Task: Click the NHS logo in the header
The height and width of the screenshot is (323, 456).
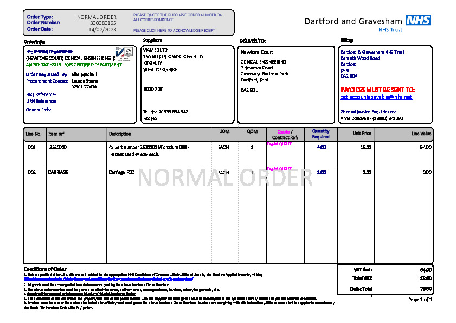Action: pos(418,21)
